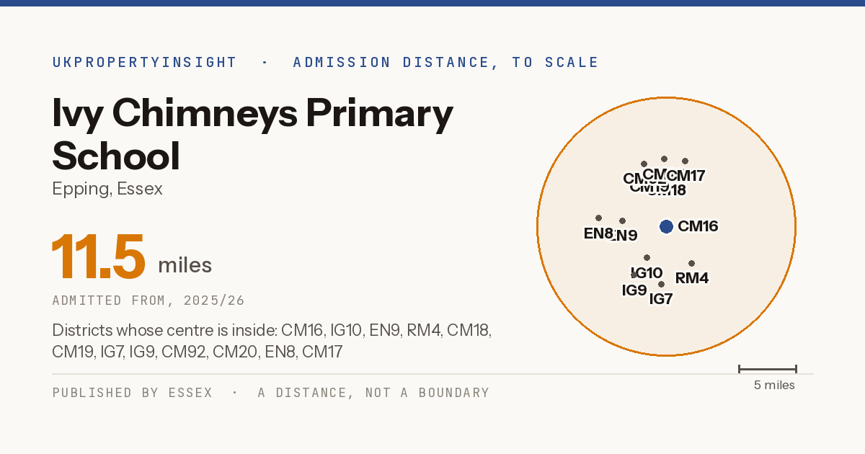Click the IG10 district dot

pos(647,257)
